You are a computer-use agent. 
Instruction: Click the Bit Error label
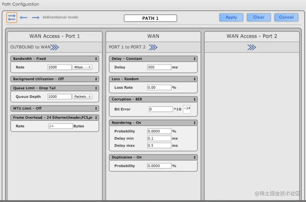coord(122,109)
